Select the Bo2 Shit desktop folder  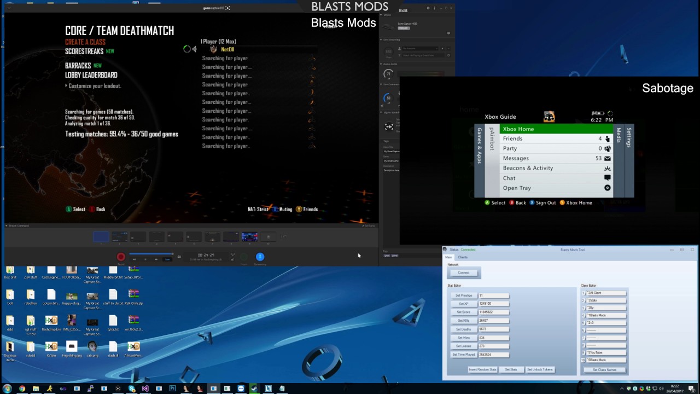[x=10, y=273]
